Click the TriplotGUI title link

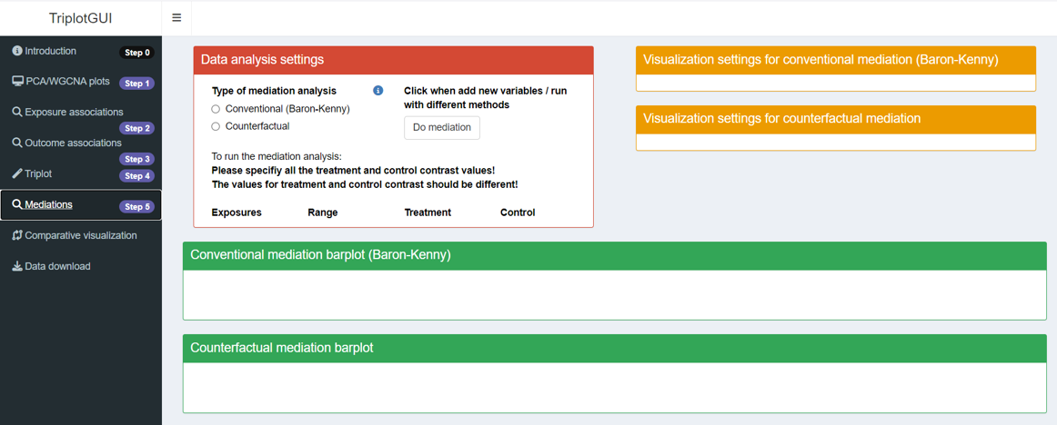[x=81, y=17]
